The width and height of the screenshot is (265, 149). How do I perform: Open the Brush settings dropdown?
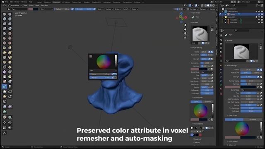pyautogui.click(x=100, y=9)
